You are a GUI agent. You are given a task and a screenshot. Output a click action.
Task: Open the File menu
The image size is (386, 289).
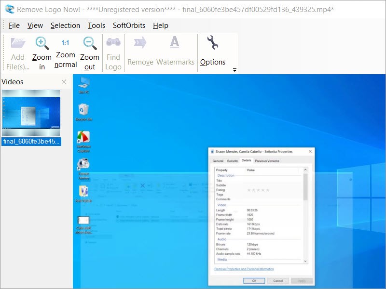coord(14,26)
